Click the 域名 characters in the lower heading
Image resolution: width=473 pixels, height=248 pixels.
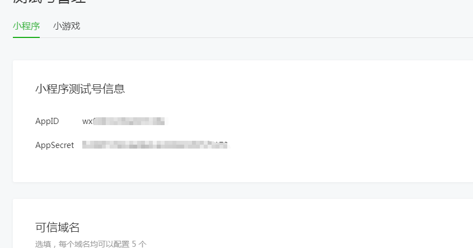coord(68,227)
